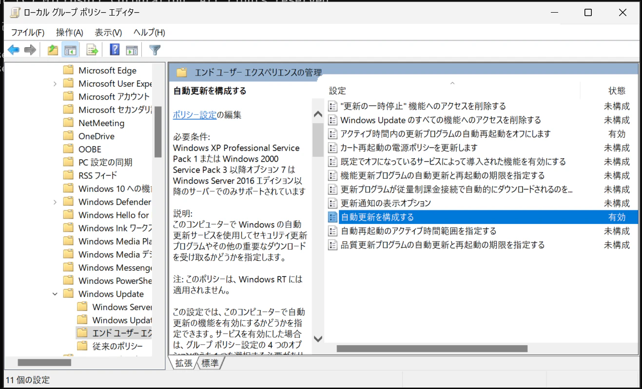
Task: Click the Export List toolbar icon
Action: point(92,50)
